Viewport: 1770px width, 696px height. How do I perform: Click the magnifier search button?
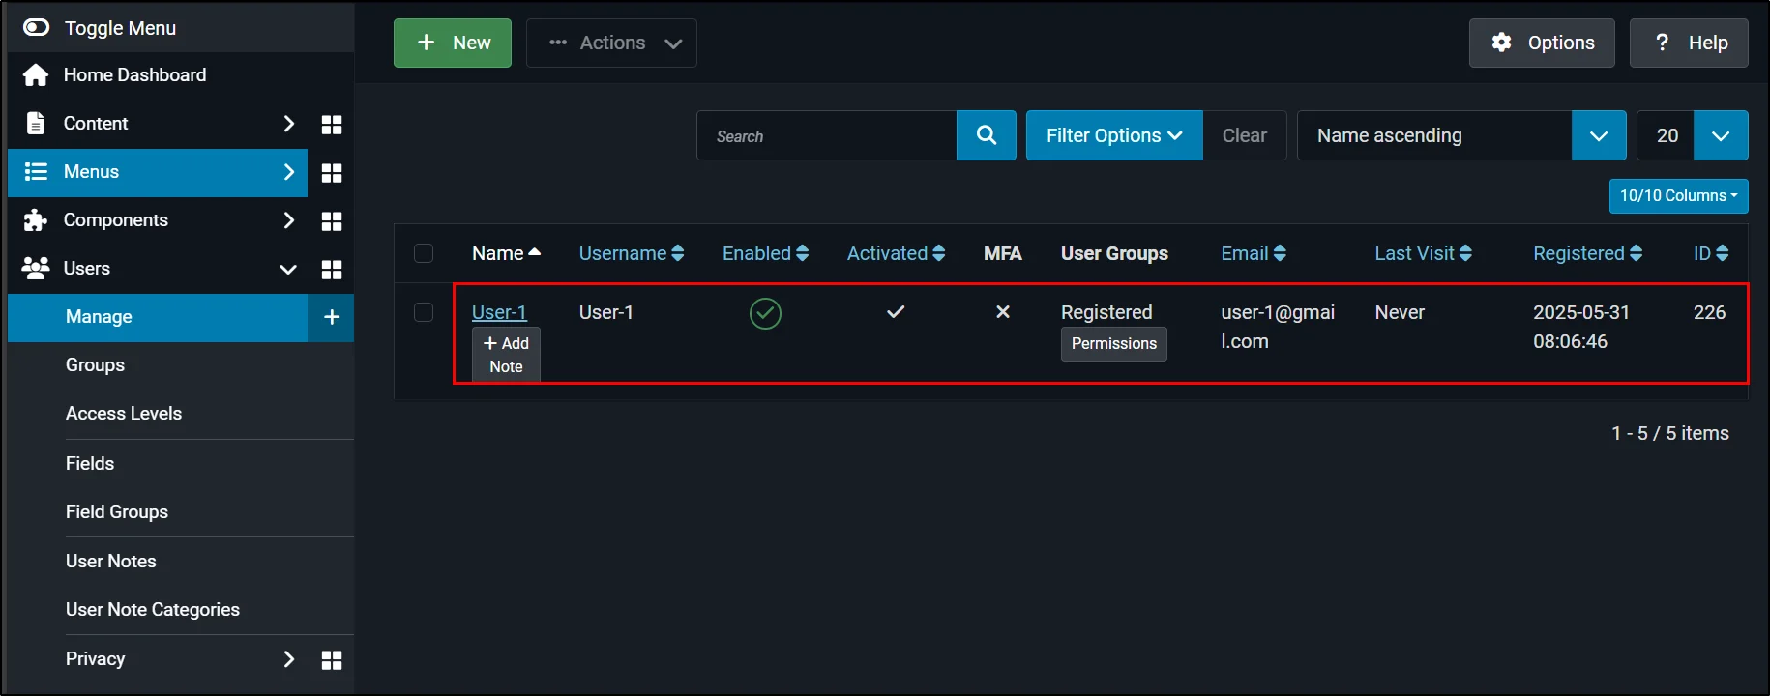pos(986,135)
